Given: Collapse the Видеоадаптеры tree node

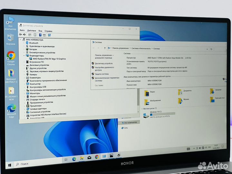Looking at the screenshot, I should pos(25,55).
